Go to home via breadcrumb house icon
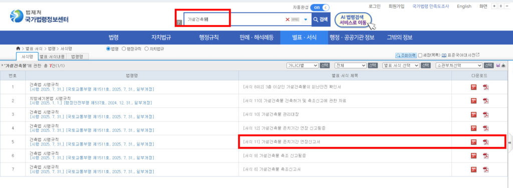 (19, 48)
